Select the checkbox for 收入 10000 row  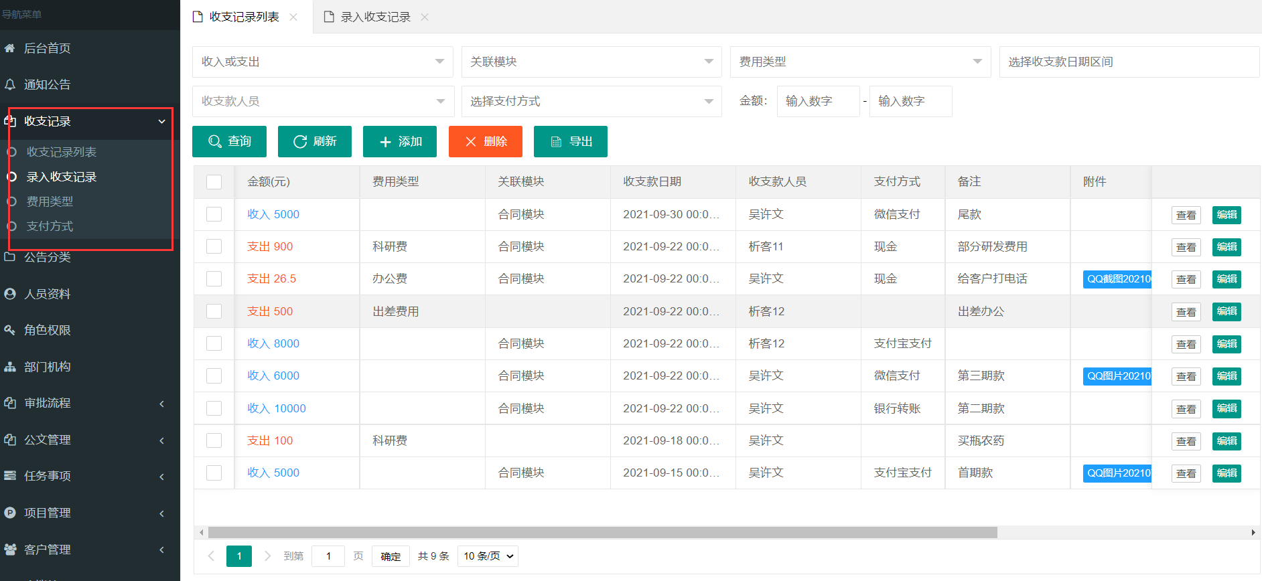214,408
